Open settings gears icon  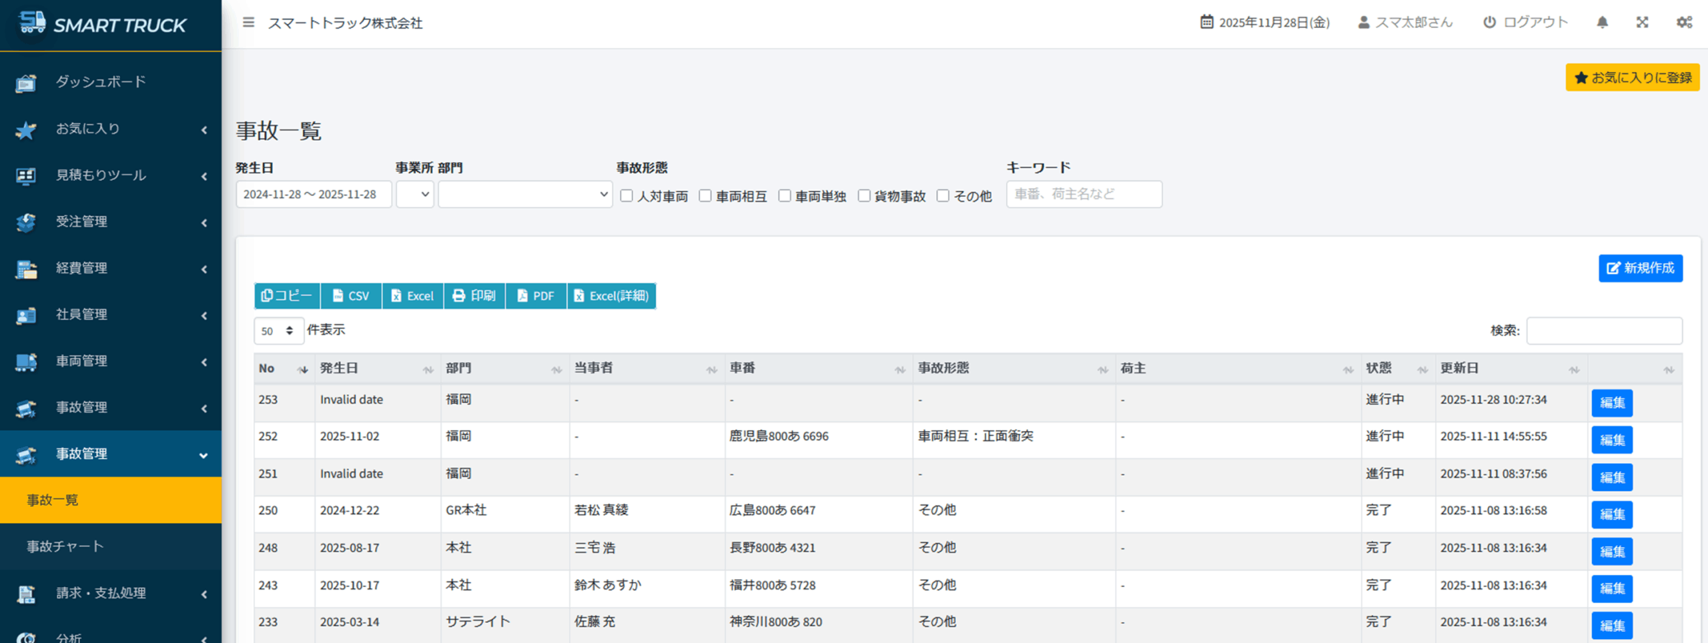[x=1684, y=23]
